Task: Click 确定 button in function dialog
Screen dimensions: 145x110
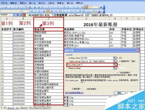Action: [x=119, y=93]
